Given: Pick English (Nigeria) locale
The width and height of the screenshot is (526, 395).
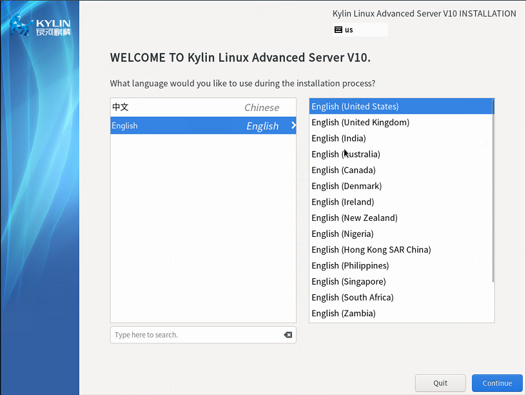Looking at the screenshot, I should tap(401, 234).
